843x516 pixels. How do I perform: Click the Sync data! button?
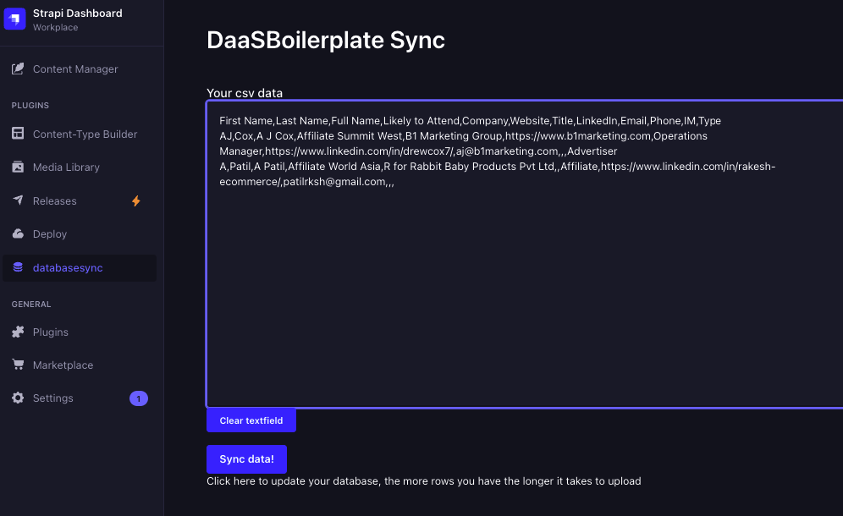247,459
